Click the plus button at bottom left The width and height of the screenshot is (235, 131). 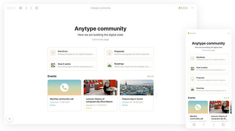coord(10,119)
